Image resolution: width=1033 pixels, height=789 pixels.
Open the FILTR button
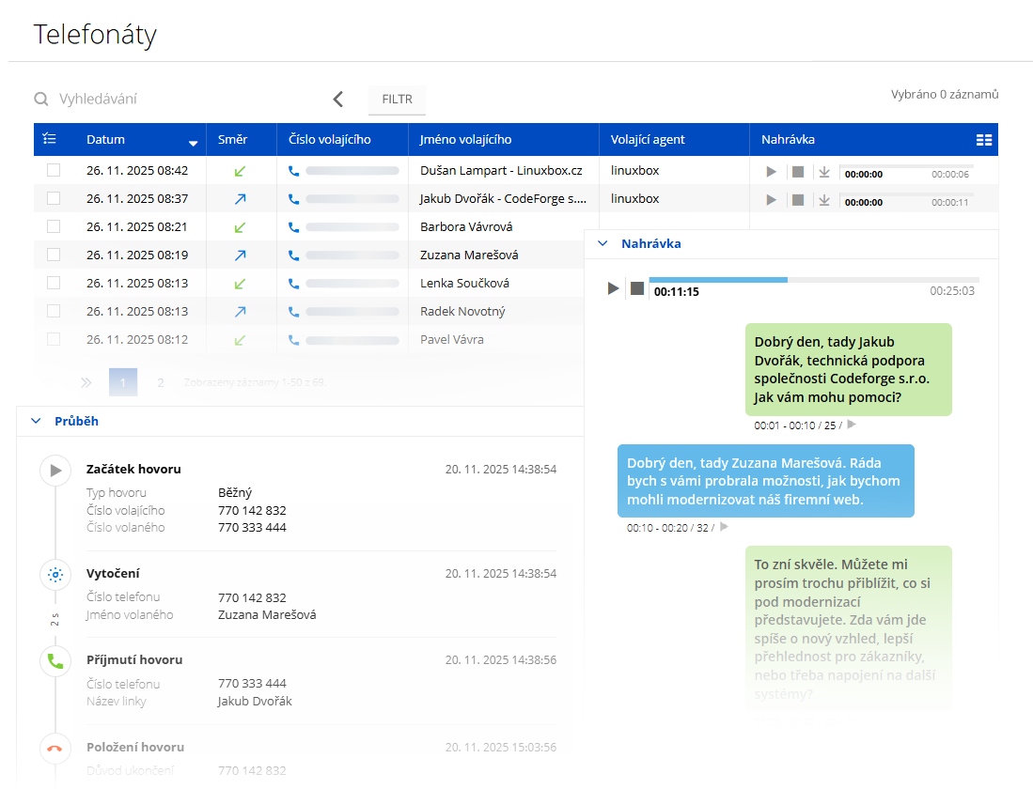[x=397, y=99]
